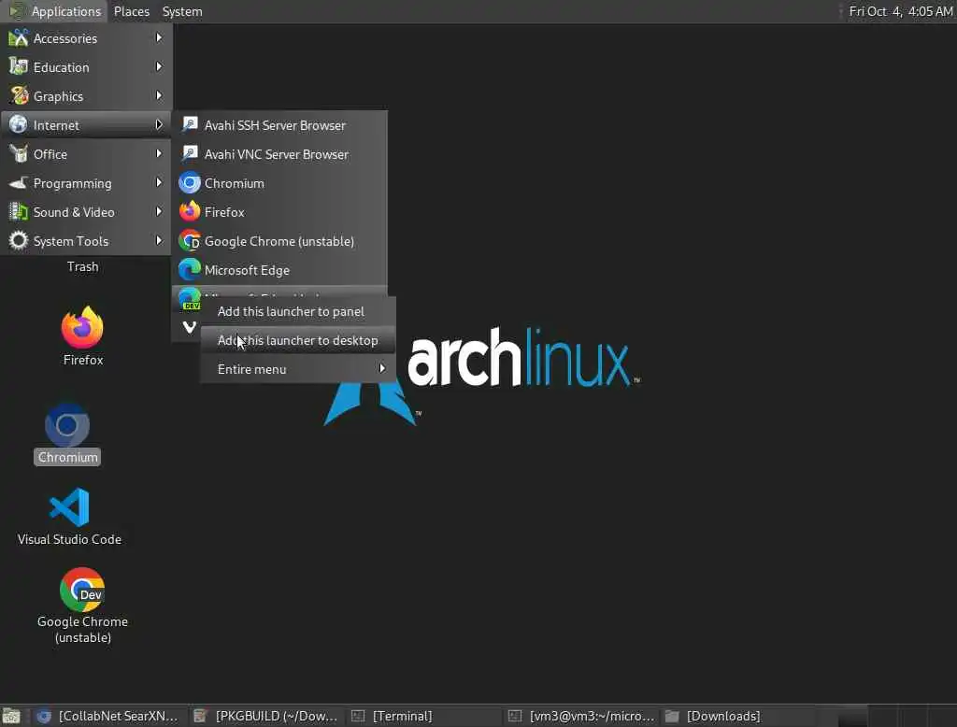Choose Add this launcher to panel

point(298,311)
